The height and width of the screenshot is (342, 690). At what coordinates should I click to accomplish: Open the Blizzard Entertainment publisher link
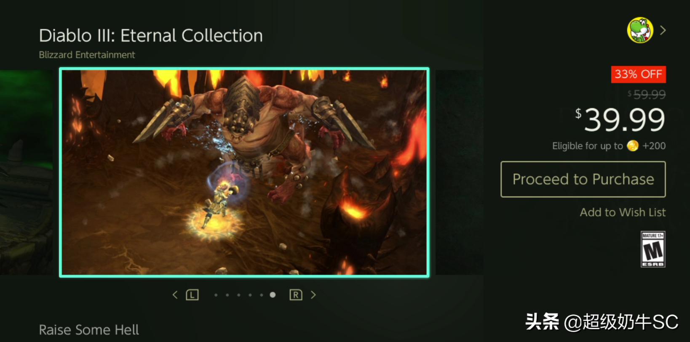pyautogui.click(x=87, y=55)
